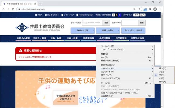Choose 全画面表示(F) menu entry
Image resolution: width=175 pixels, height=108 pixels.
pos(125,96)
